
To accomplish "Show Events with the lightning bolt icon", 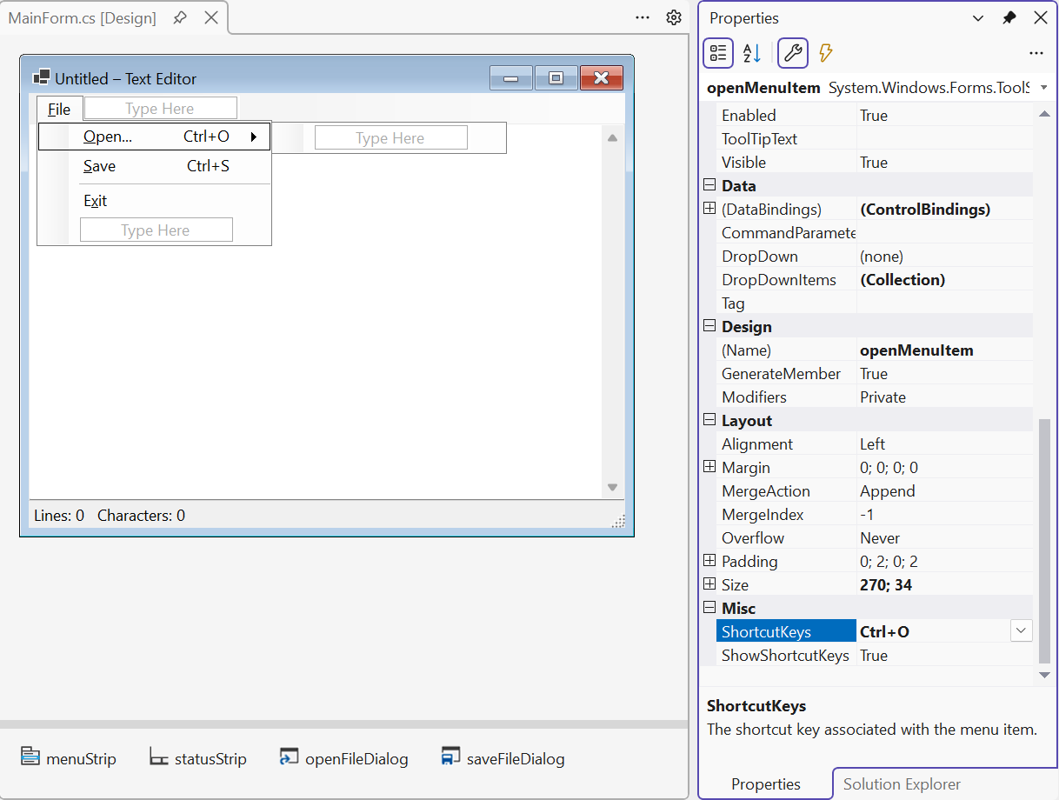I will coord(826,53).
